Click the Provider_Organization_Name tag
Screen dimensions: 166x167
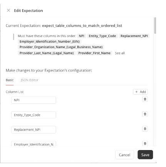61,47
